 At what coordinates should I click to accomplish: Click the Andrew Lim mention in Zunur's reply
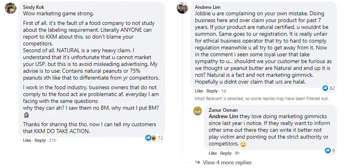(x=223, y=116)
